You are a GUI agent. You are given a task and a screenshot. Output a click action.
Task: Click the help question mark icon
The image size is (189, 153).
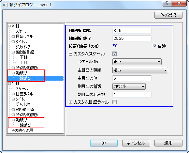click(167, 3)
